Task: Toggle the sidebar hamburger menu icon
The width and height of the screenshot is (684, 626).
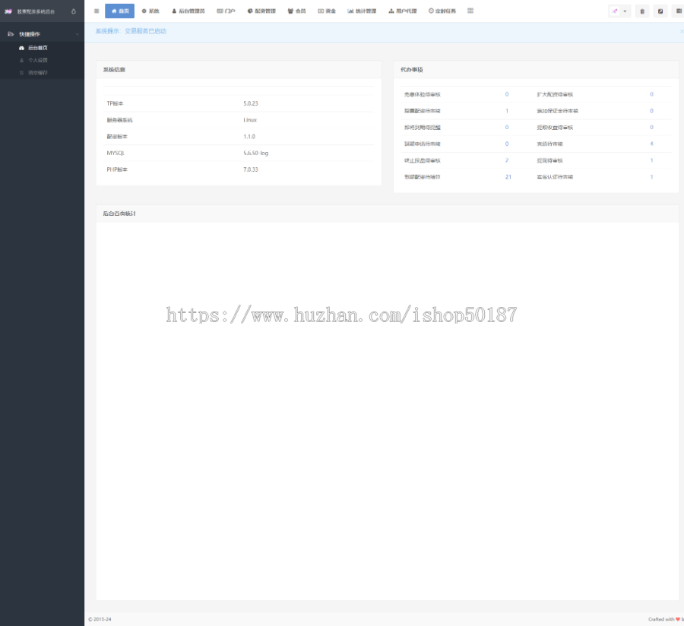Action: (x=97, y=11)
